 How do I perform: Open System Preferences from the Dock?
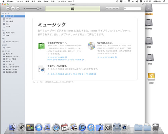pos(108,127)
